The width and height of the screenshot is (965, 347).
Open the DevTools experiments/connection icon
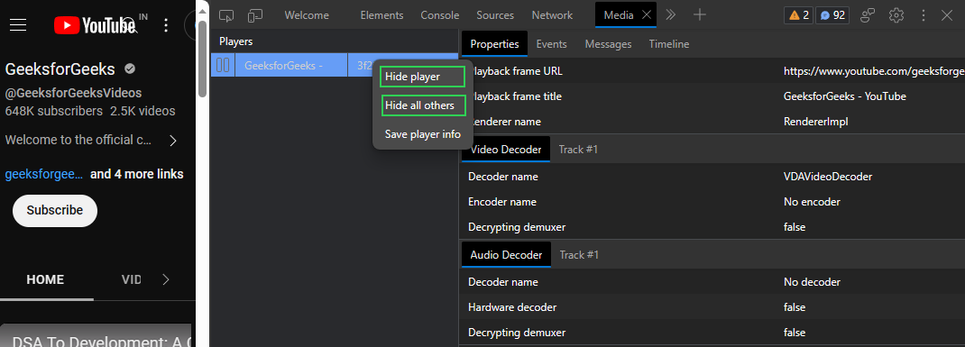(x=868, y=15)
